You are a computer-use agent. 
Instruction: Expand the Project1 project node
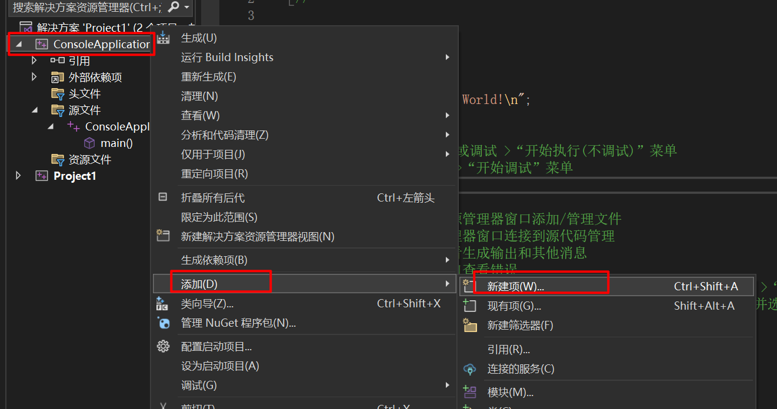coord(18,176)
